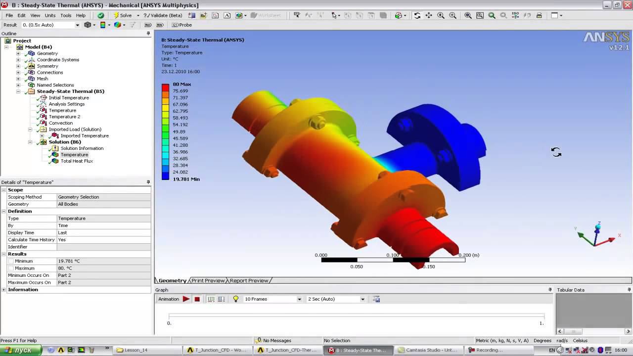Select the Mesh tree item
The height and width of the screenshot is (356, 633).
[x=42, y=79]
